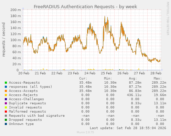
Task: Click the bad signature Cur value '-nan'
Action: click(85, 116)
